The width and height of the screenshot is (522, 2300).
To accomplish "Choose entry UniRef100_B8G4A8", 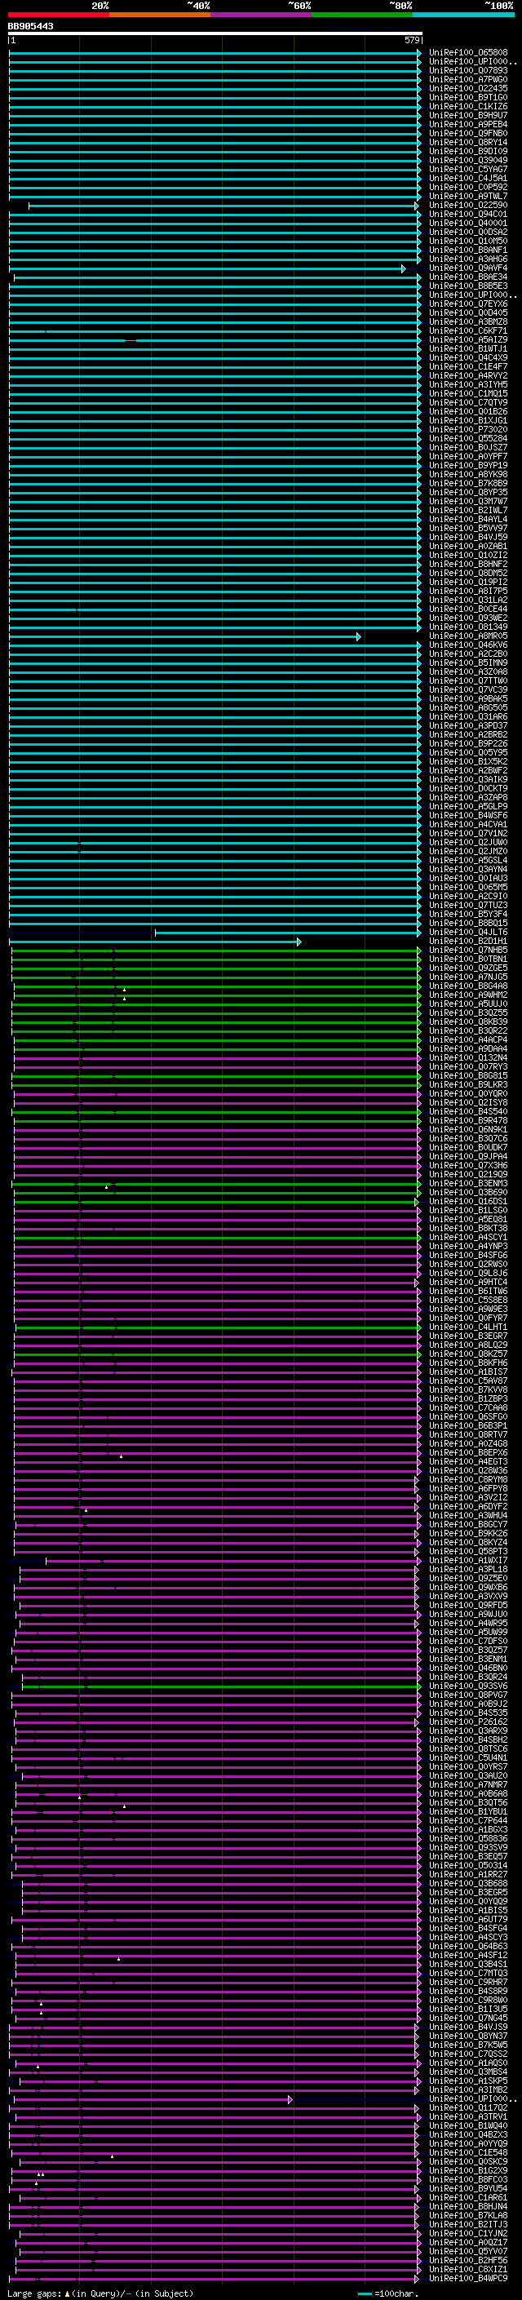I will pyautogui.click(x=468, y=986).
